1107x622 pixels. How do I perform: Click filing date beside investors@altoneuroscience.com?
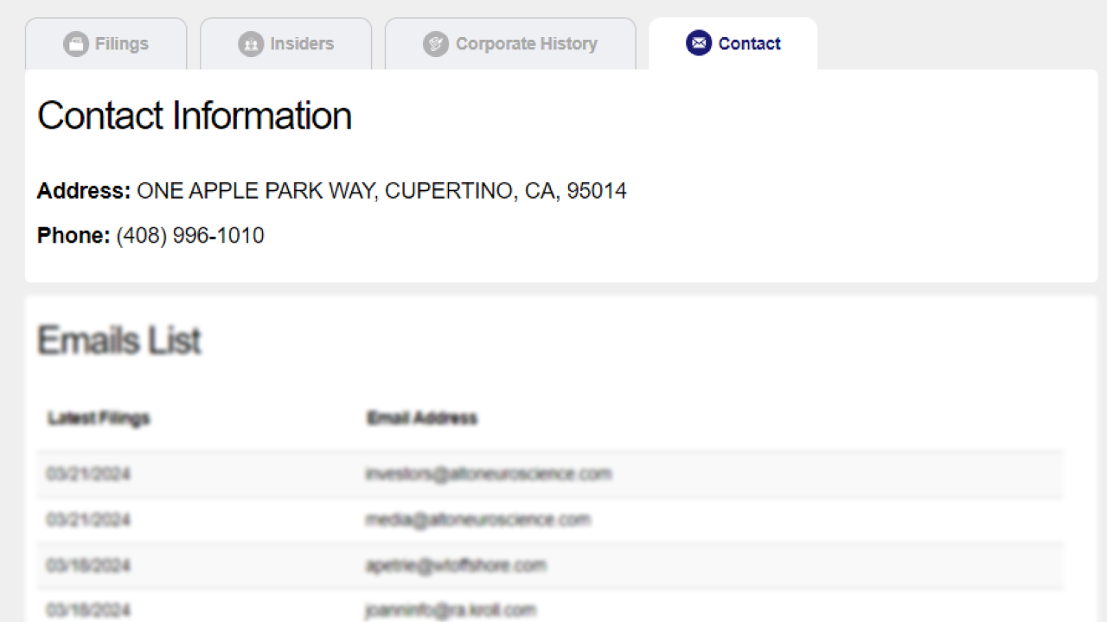(88, 474)
